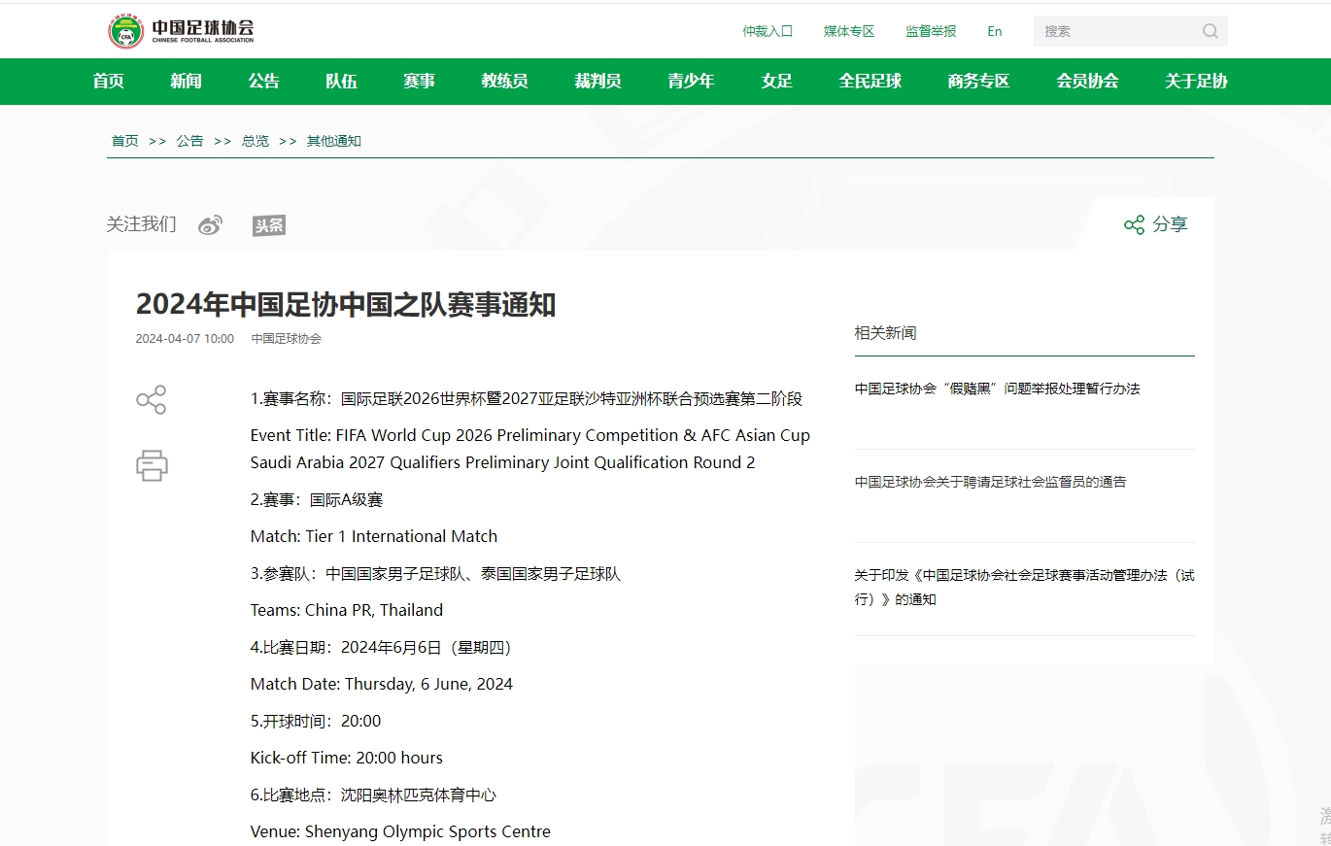Click the search magnifier icon
This screenshot has height=846, width=1331.
1210,31
